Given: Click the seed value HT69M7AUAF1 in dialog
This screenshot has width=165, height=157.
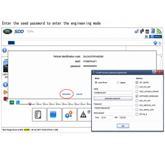Looking at the screenshot, I should (90, 61).
